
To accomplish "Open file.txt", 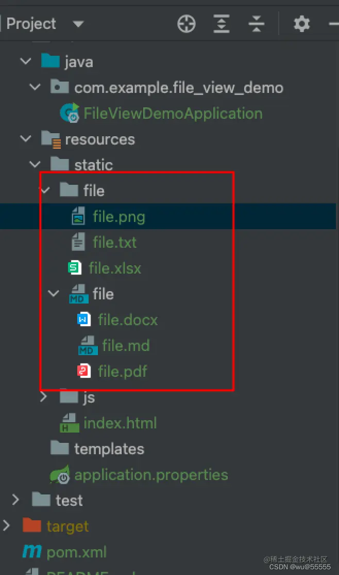I will [x=114, y=243].
